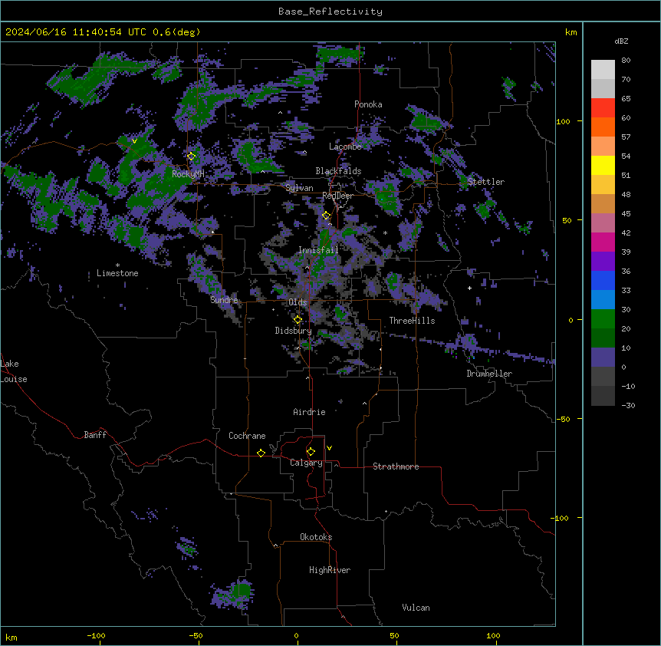Viewport: 661px width, 646px height.
Task: Click the blue 33-36 dBZ legend swatch
Action: [603, 280]
